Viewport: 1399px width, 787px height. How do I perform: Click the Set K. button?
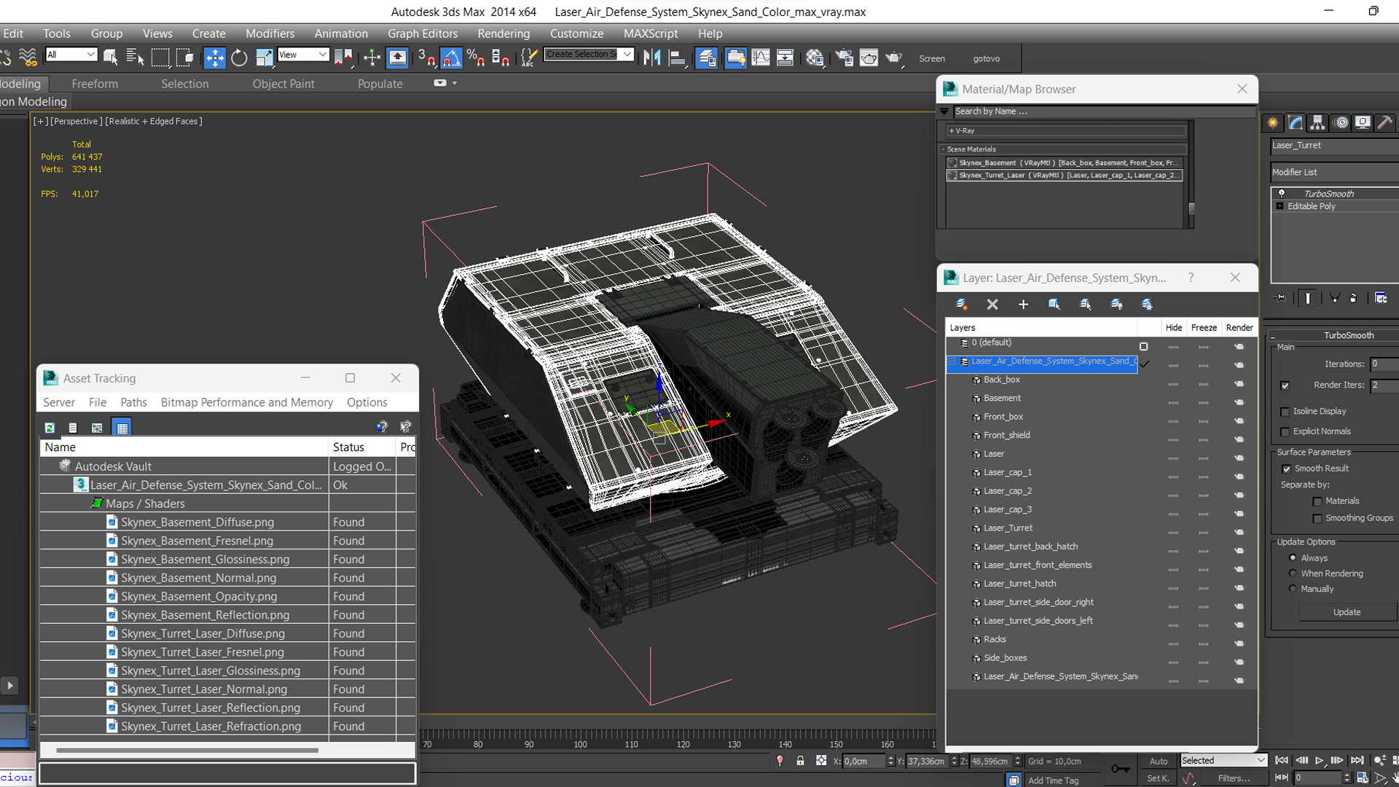[x=1159, y=778]
